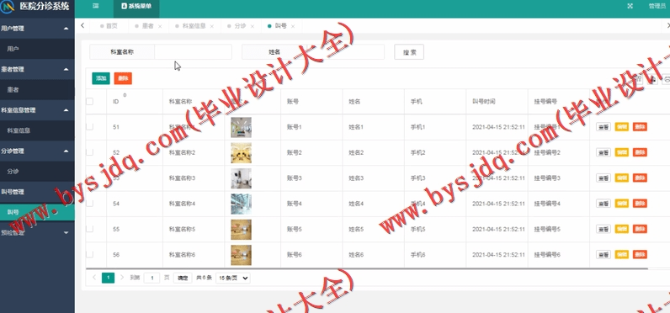
Task: Click yellow 编辑 button for row 姓名1
Action: click(x=622, y=127)
